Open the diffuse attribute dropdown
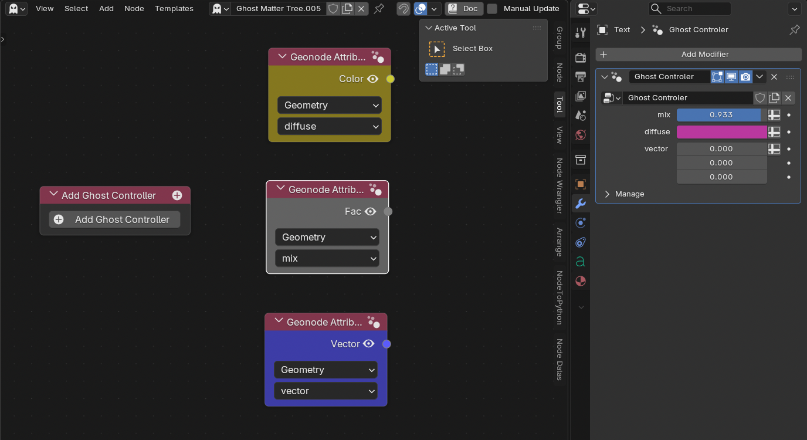Image resolution: width=807 pixels, height=440 pixels. [329, 126]
